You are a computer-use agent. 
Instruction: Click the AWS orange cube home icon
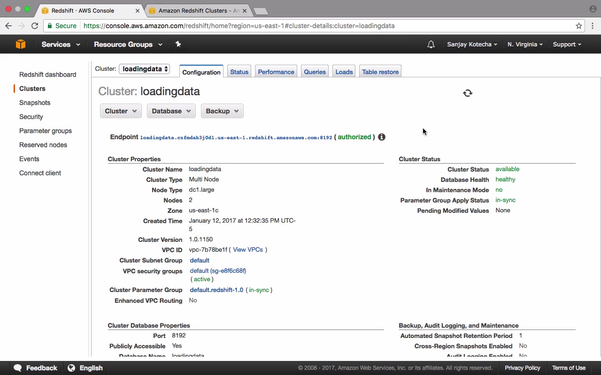coord(20,44)
